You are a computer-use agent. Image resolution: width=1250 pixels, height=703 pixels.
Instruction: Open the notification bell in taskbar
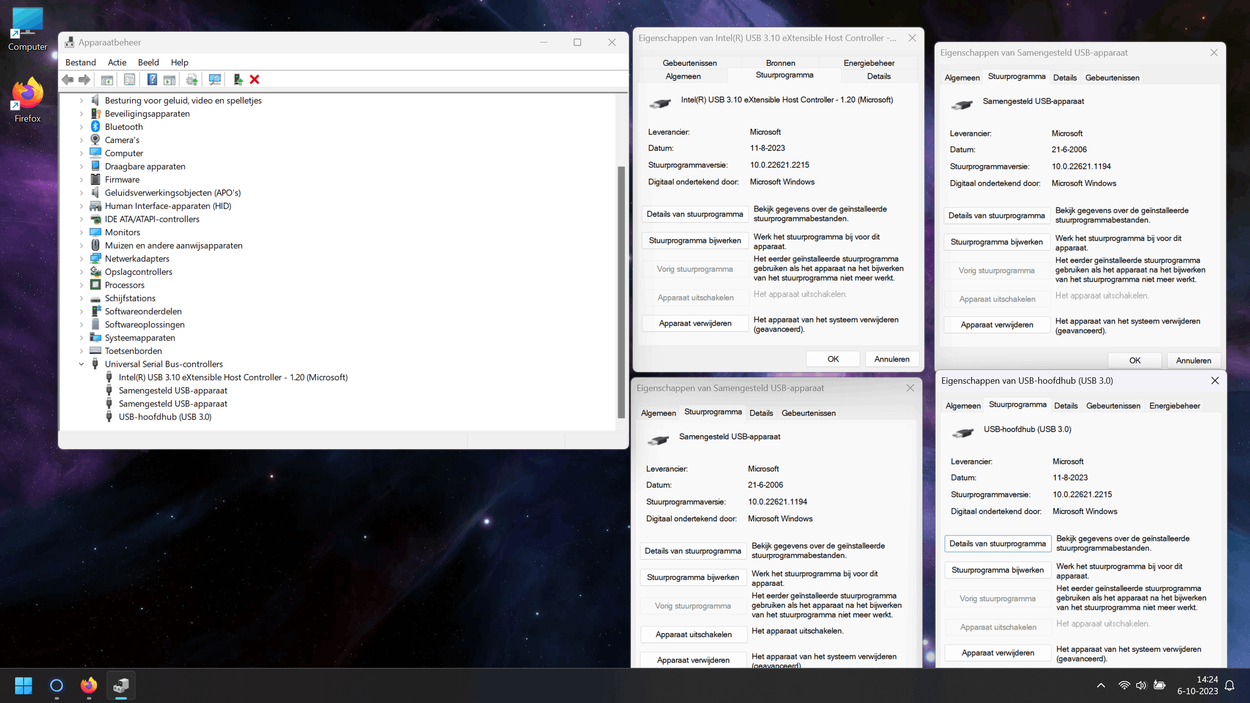(1230, 685)
